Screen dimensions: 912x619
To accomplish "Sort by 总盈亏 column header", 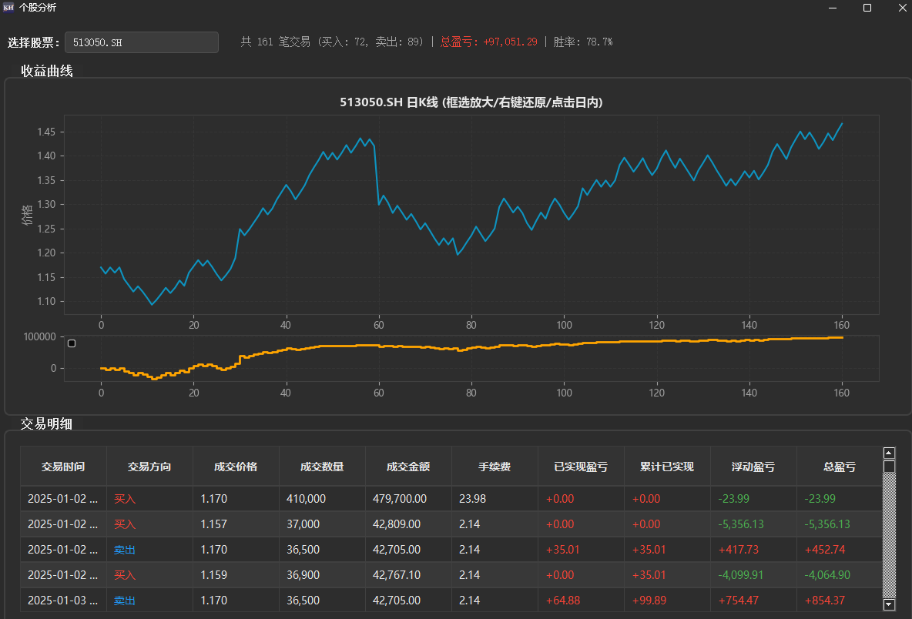I will (839, 467).
